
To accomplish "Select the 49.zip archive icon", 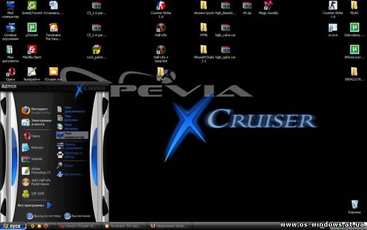I will tap(247, 8).
